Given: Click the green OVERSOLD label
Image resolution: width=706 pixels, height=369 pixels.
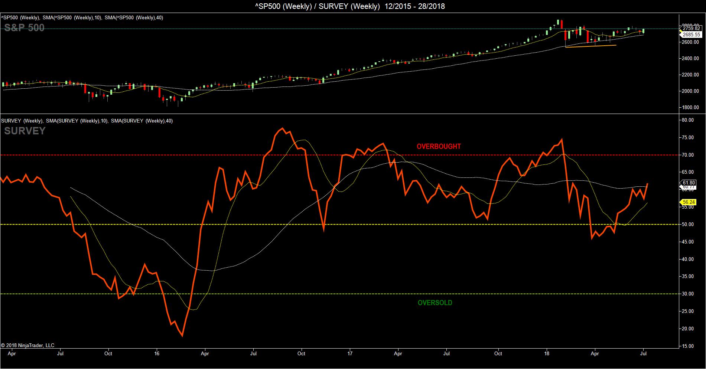Looking at the screenshot, I should pyautogui.click(x=435, y=303).
